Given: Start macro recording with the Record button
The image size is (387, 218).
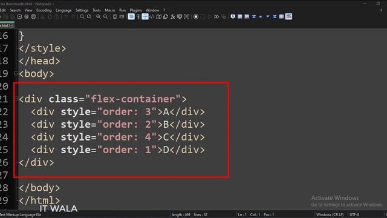Looking at the screenshot, I should [x=196, y=16].
